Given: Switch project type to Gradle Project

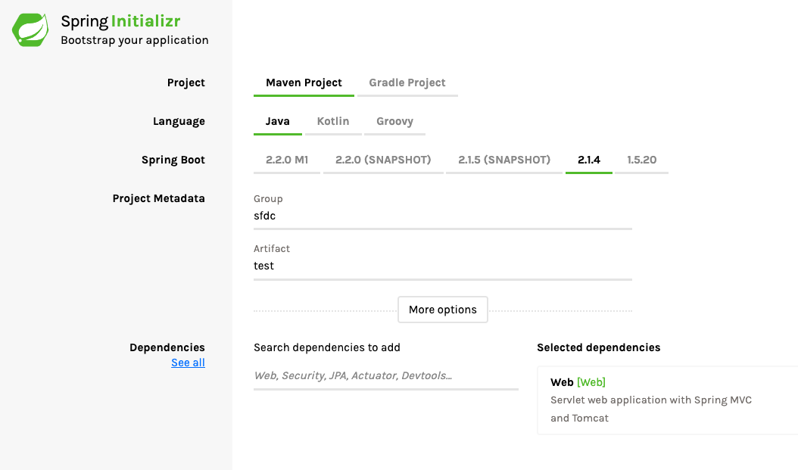Looking at the screenshot, I should point(407,82).
